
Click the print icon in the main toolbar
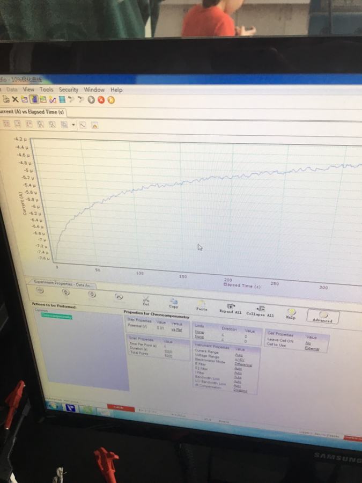pyautogui.click(x=6, y=99)
